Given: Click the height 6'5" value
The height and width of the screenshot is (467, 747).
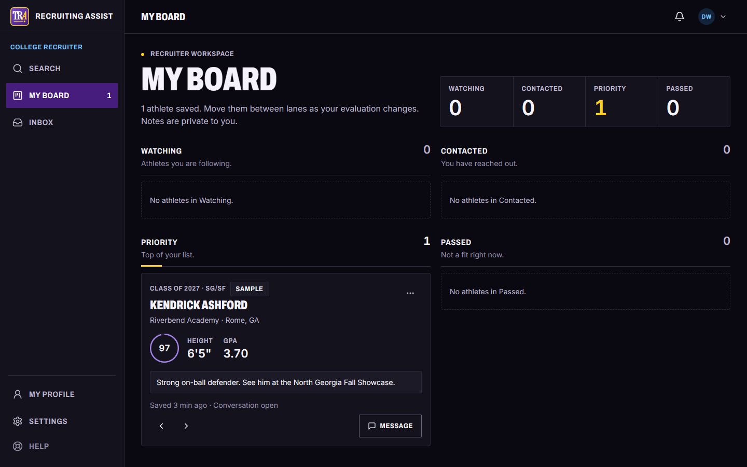Looking at the screenshot, I should click(x=199, y=353).
